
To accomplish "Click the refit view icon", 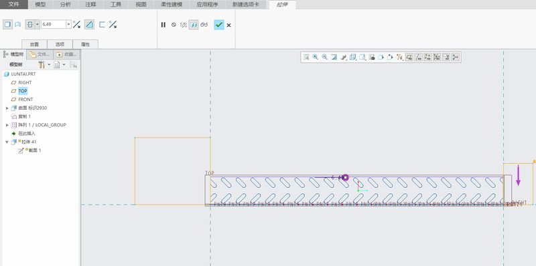I will pos(306,57).
